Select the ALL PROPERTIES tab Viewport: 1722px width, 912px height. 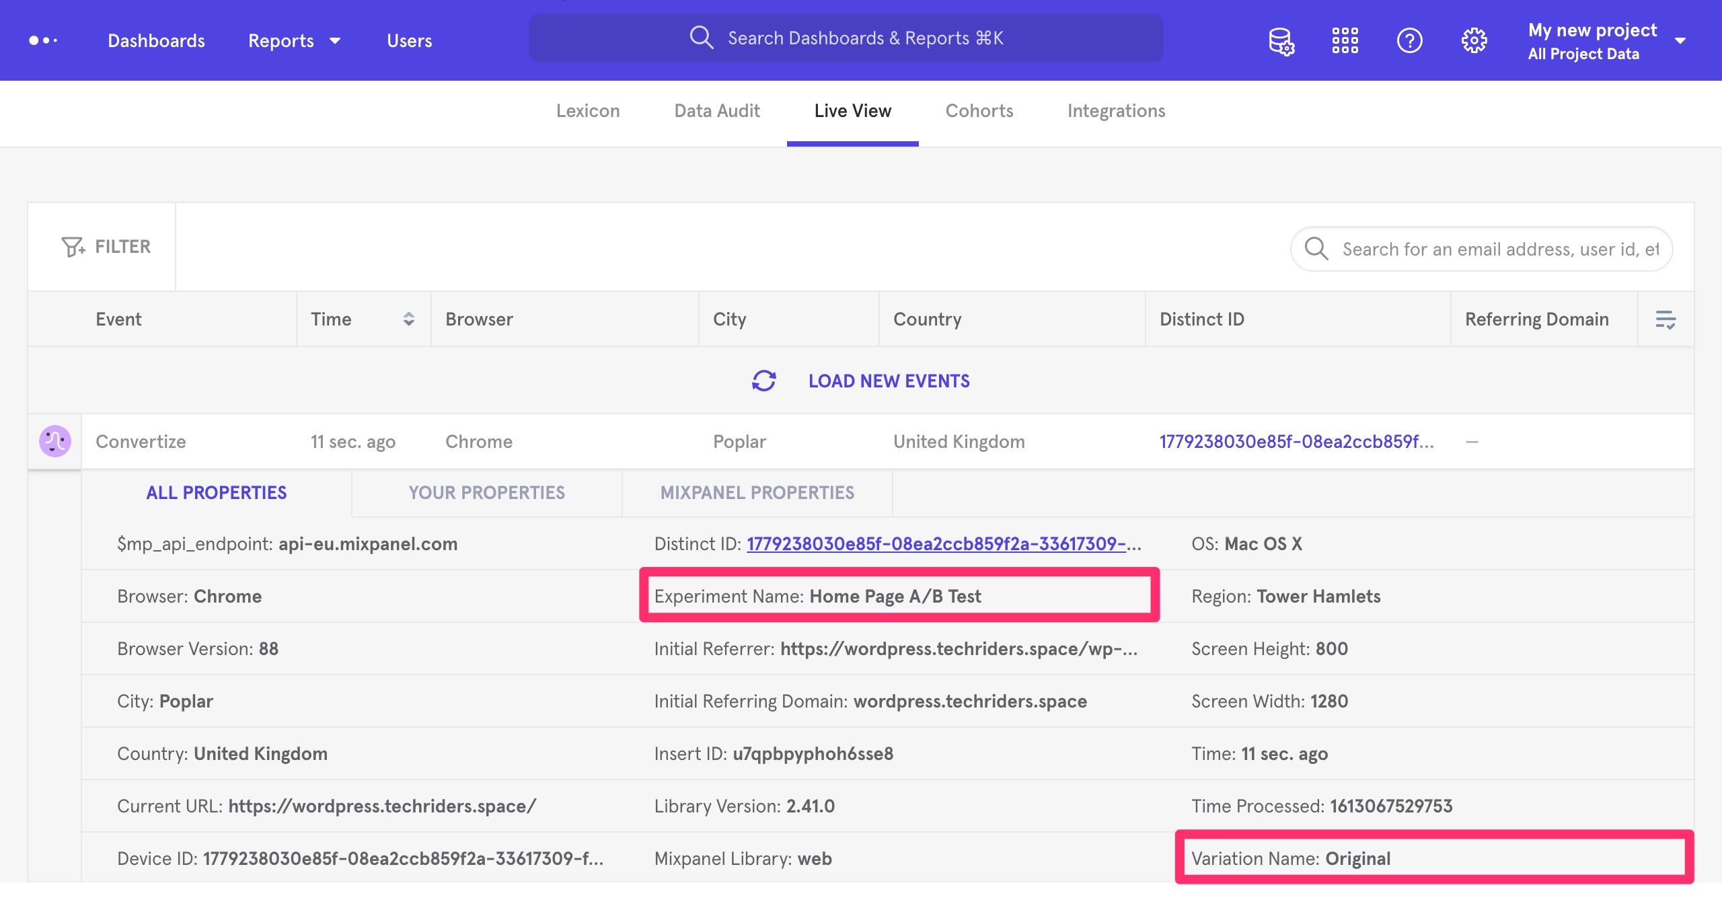217,492
